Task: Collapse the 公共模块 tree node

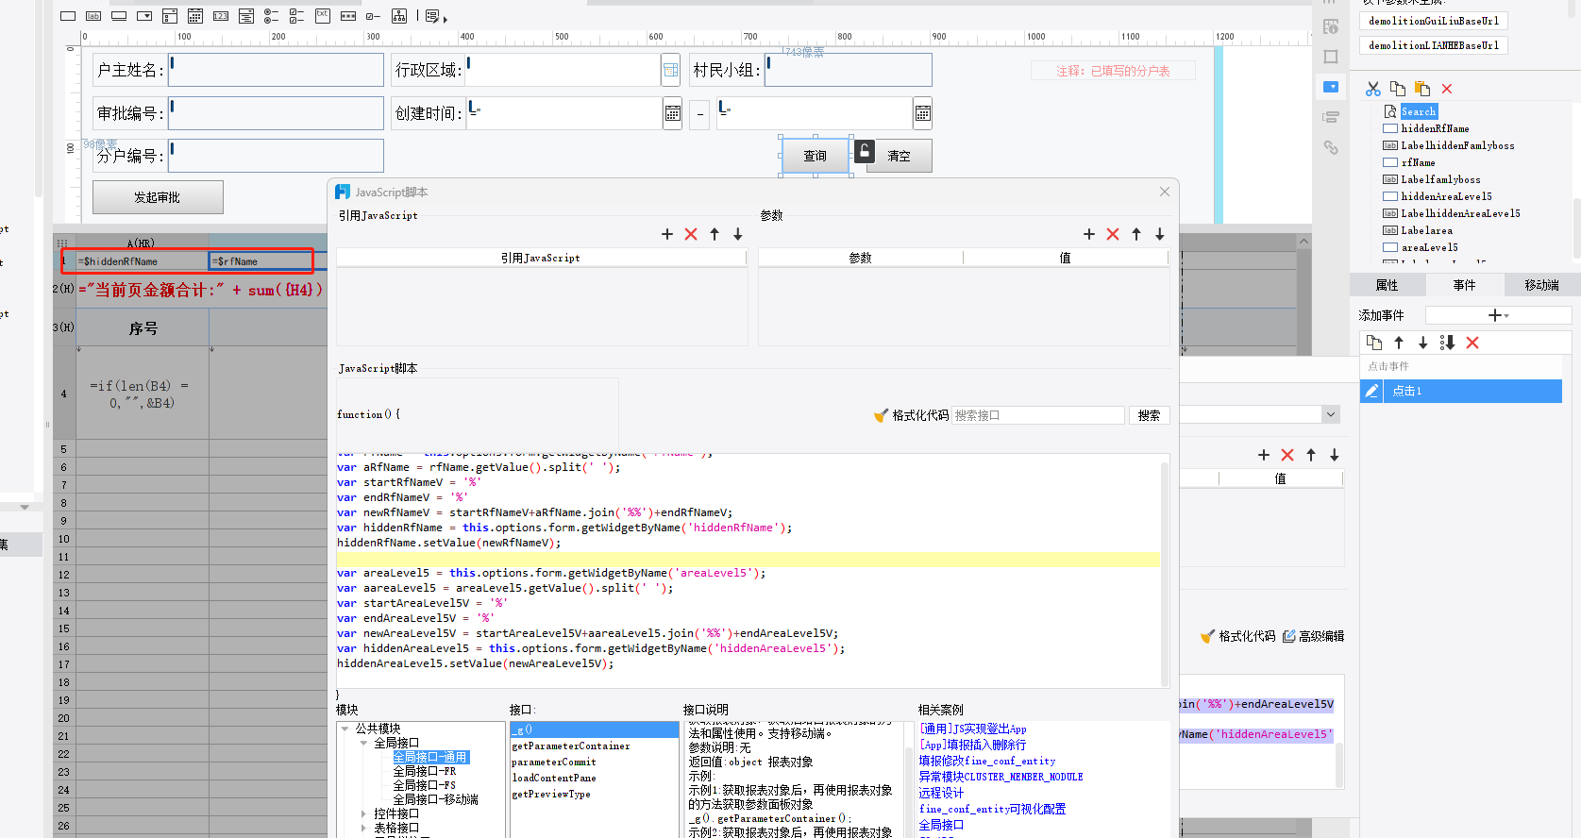Action: pyautogui.click(x=345, y=729)
